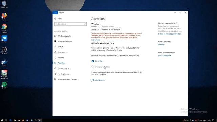Click the Backup icon in sidebar

coord(55,47)
